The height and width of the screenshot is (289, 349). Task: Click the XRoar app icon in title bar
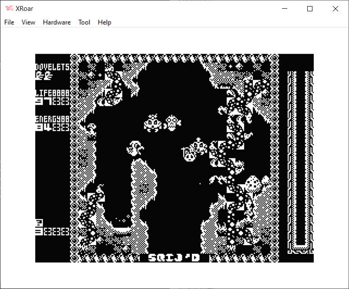[x=9, y=9]
